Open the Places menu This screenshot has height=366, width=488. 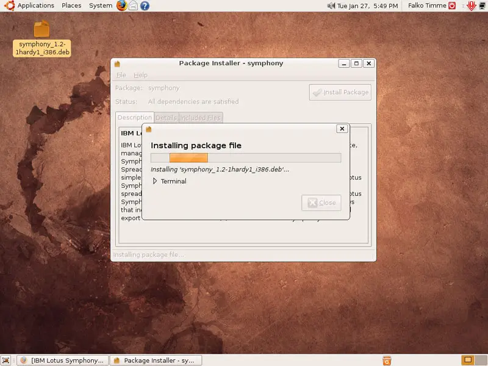pos(71,5)
